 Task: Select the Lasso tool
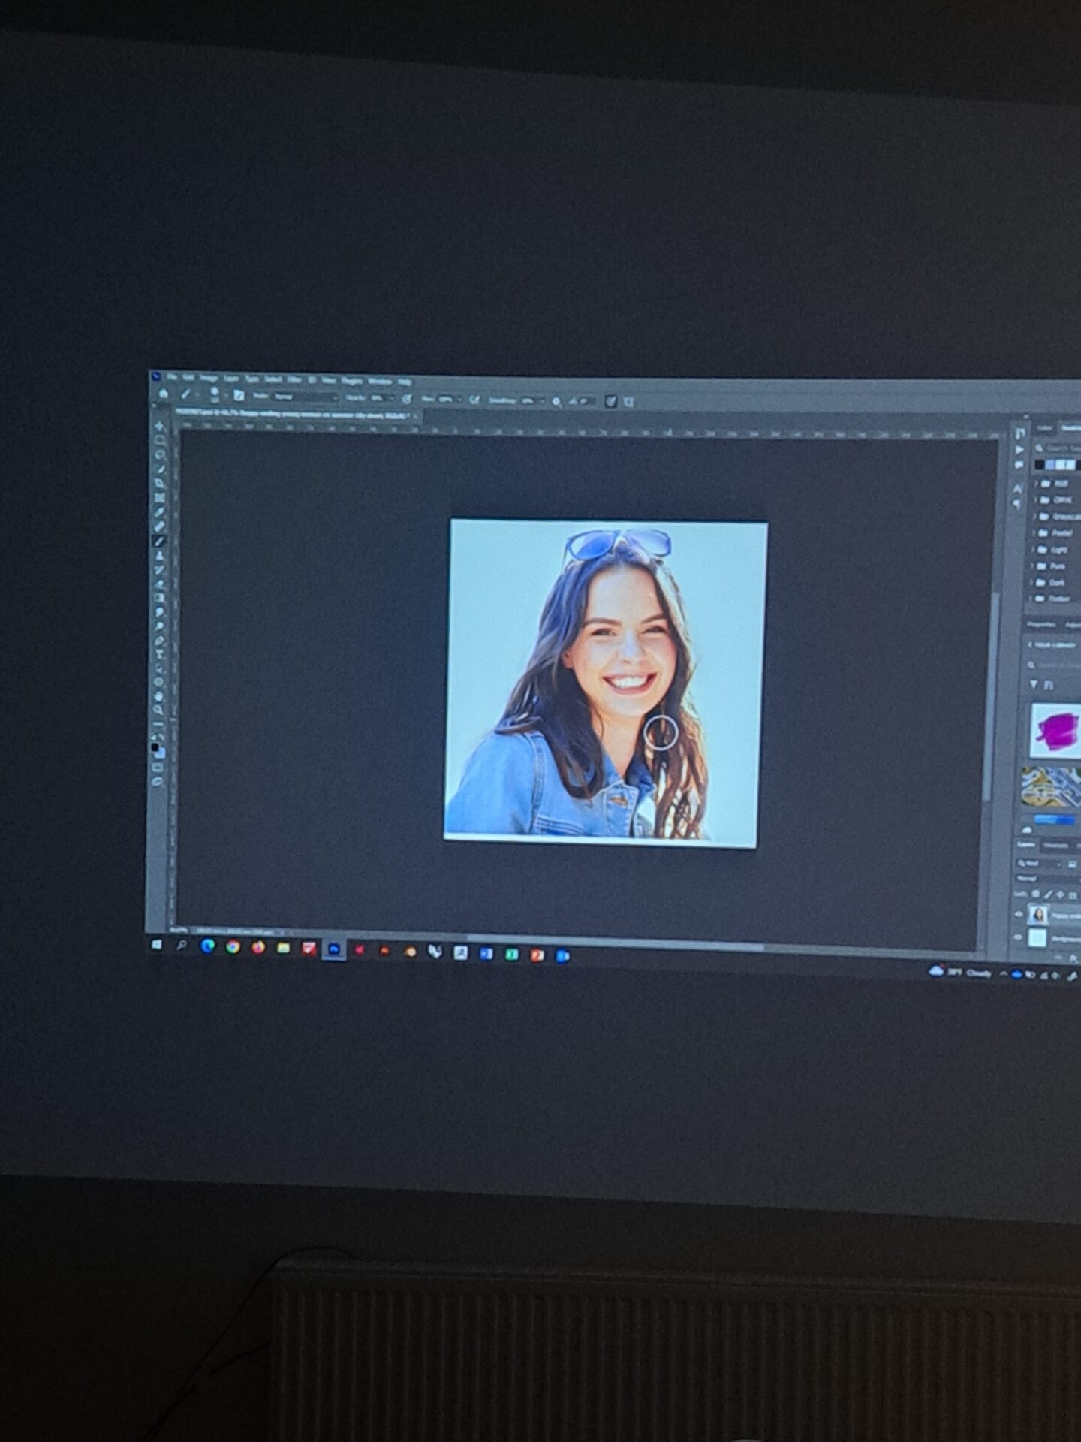(x=159, y=454)
